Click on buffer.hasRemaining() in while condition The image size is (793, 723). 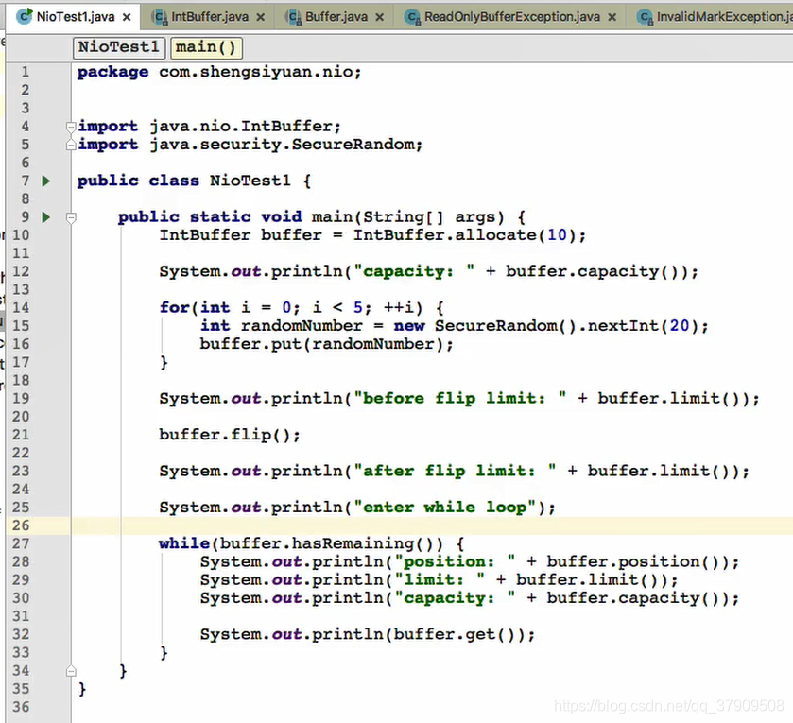pos(326,543)
